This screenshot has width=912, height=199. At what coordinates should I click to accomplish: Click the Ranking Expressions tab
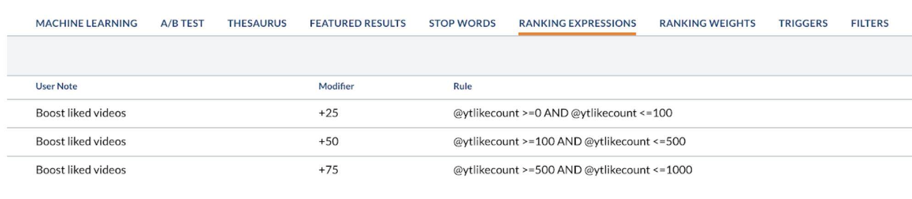tap(577, 23)
